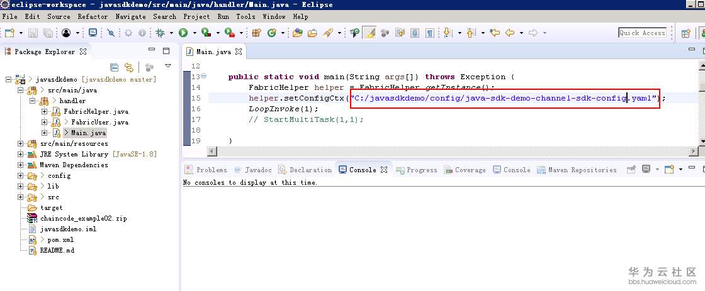Collapse All in Package Explorer
705x291 pixels.
point(114,67)
